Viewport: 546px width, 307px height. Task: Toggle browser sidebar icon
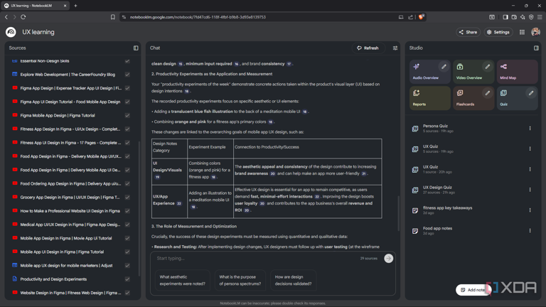click(x=505, y=17)
